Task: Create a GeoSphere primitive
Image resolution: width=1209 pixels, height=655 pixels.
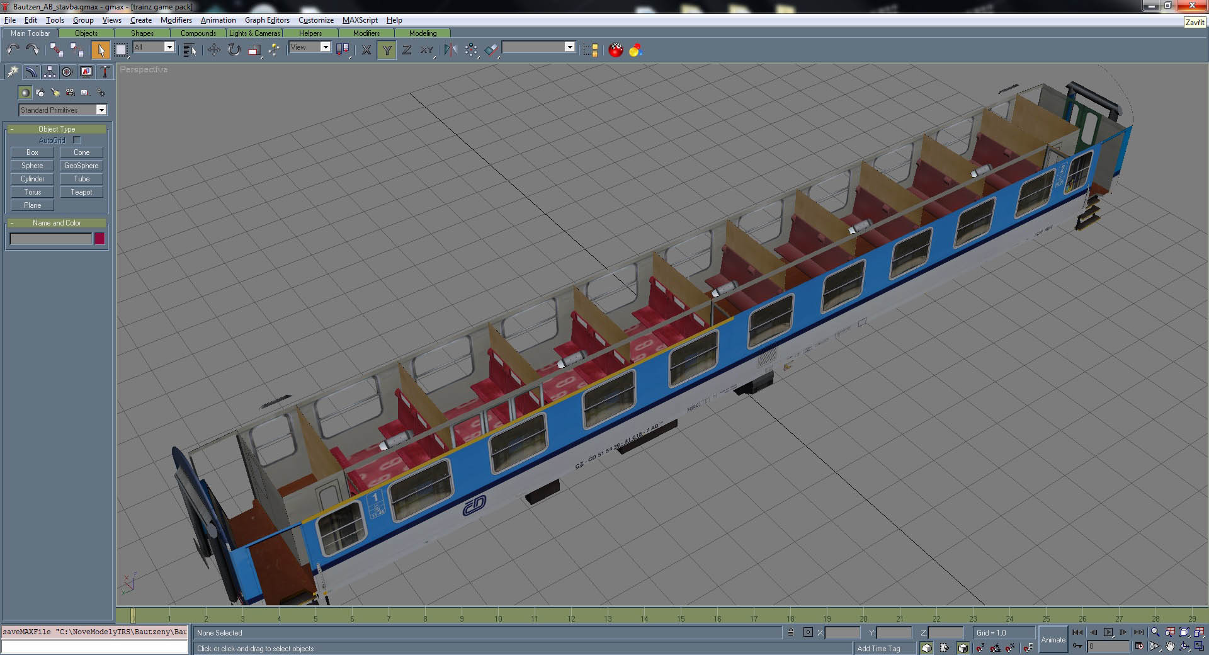Action: [81, 166]
